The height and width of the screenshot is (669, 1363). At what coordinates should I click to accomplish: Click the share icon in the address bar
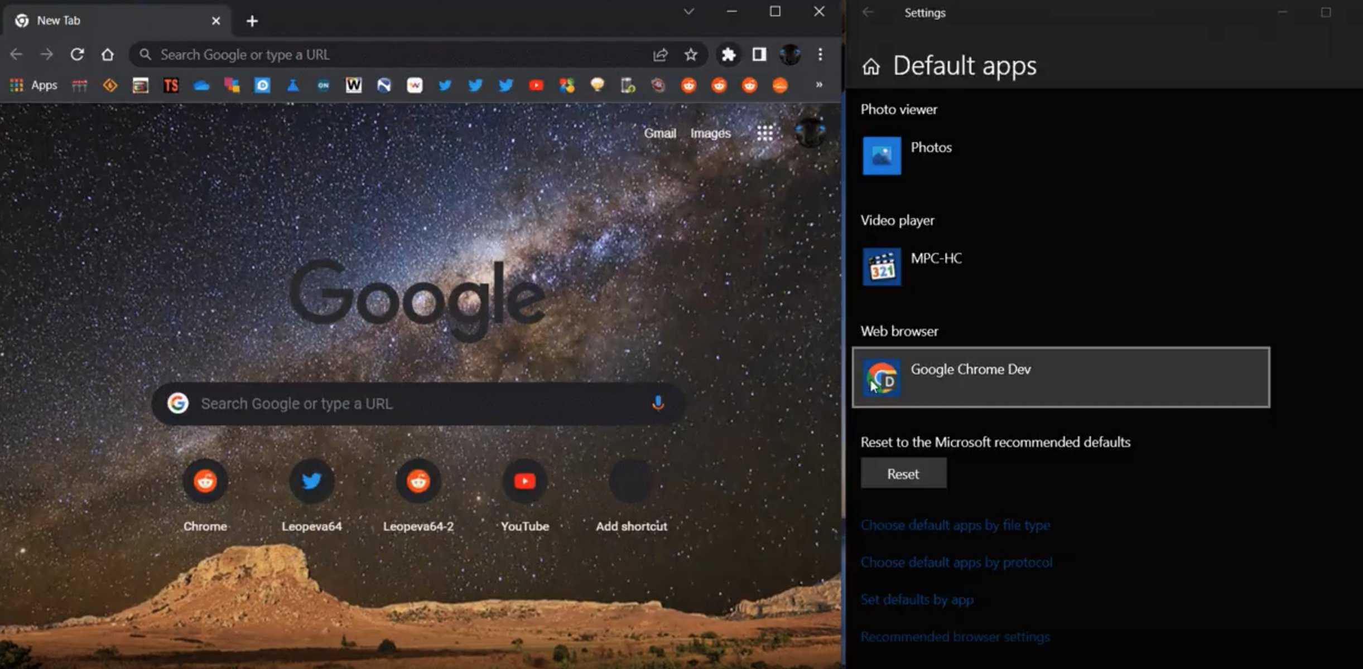tap(660, 54)
